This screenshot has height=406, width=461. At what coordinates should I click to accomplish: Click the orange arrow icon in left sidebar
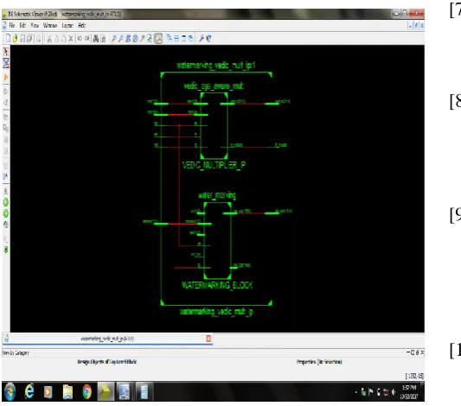pyautogui.click(x=6, y=77)
